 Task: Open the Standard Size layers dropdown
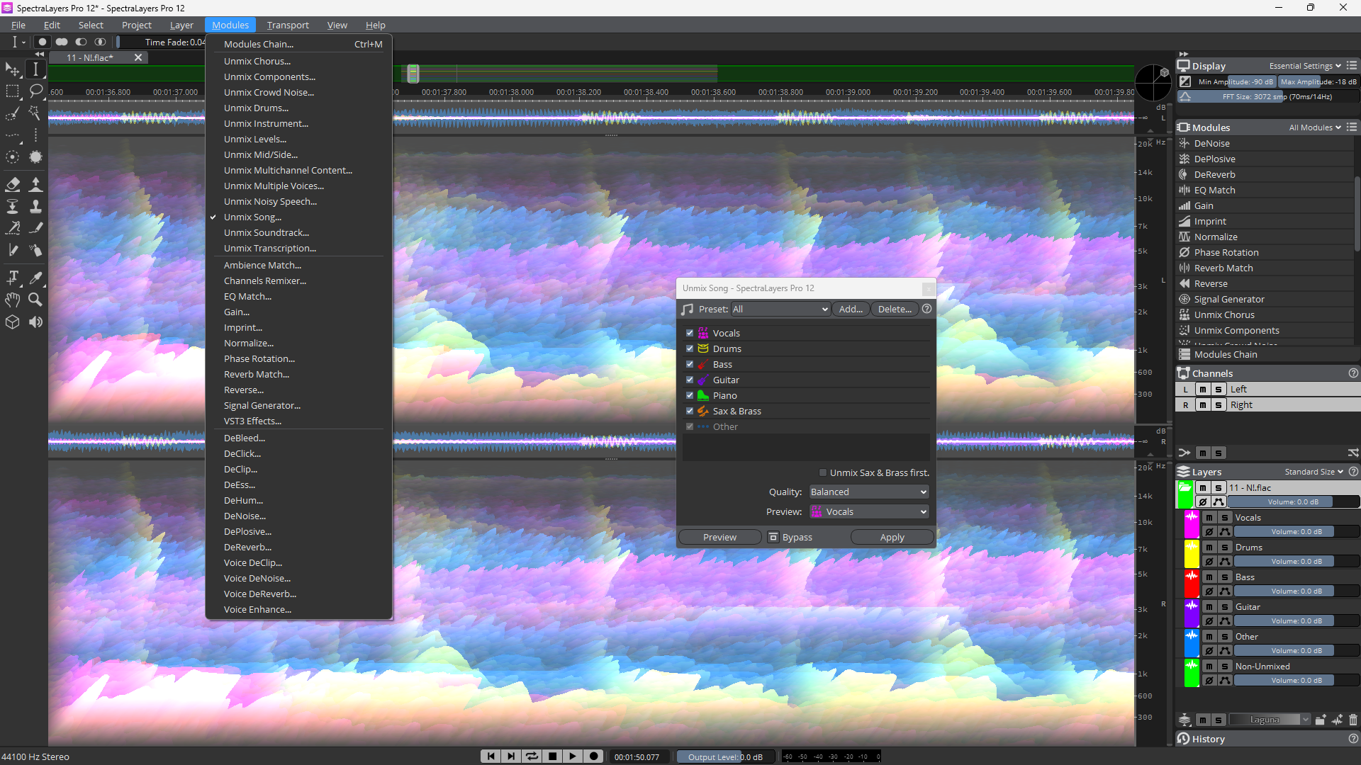click(1314, 472)
